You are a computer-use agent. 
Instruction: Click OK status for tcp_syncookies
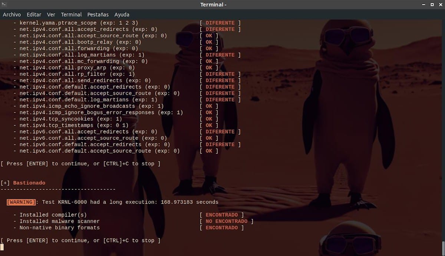209,119
